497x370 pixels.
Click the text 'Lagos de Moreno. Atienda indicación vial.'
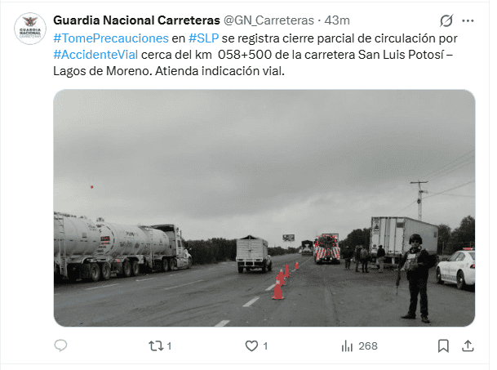click(169, 71)
